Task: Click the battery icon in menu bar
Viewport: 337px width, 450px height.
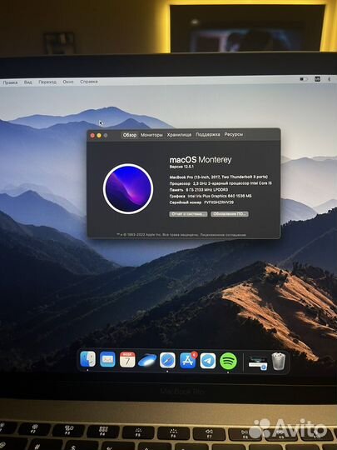Action: (x=304, y=79)
